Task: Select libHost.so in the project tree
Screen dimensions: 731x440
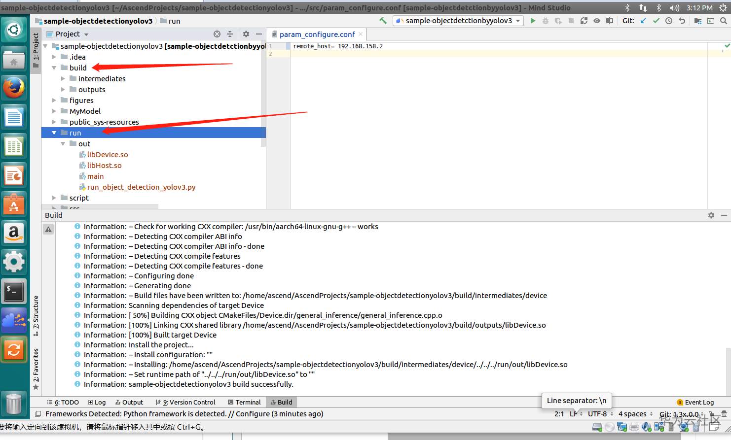Action: click(104, 166)
